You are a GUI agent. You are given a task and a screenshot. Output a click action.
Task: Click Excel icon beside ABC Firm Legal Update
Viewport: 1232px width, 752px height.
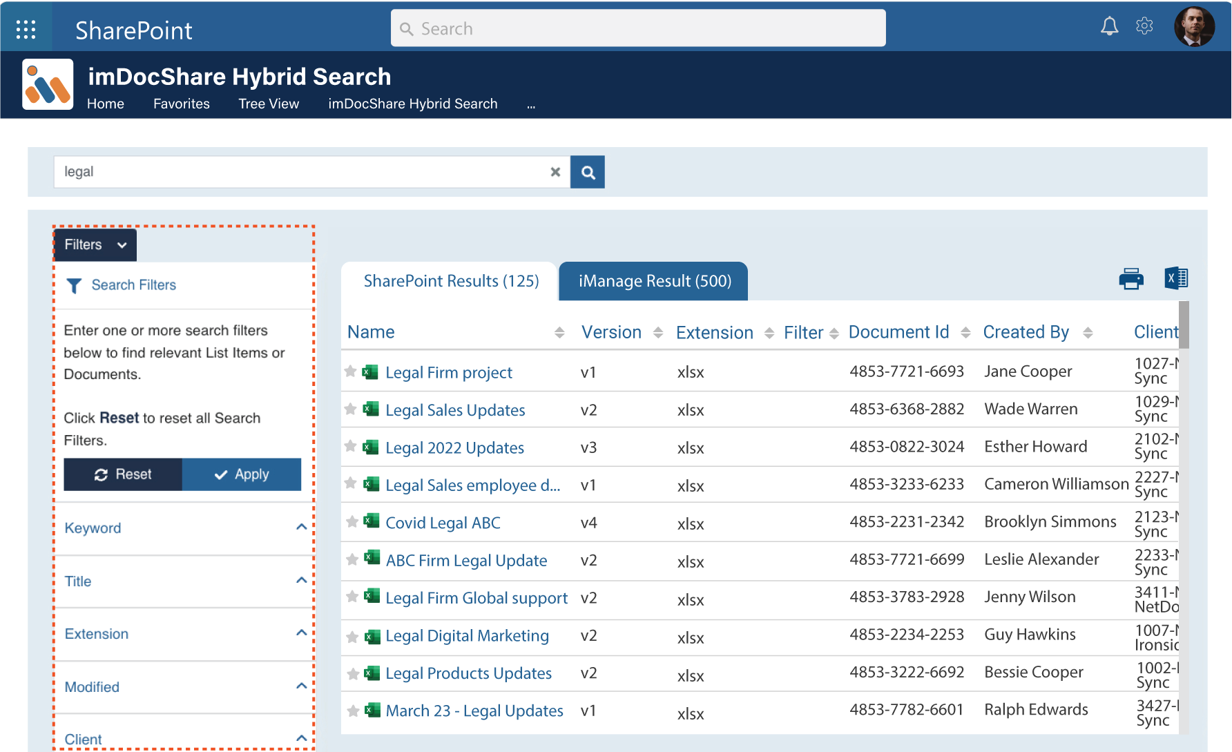tap(372, 558)
